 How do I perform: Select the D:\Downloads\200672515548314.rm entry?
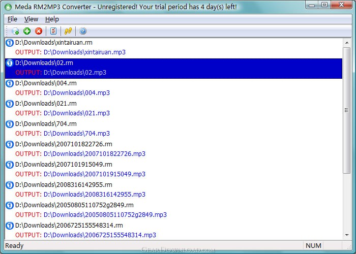pos(69,226)
